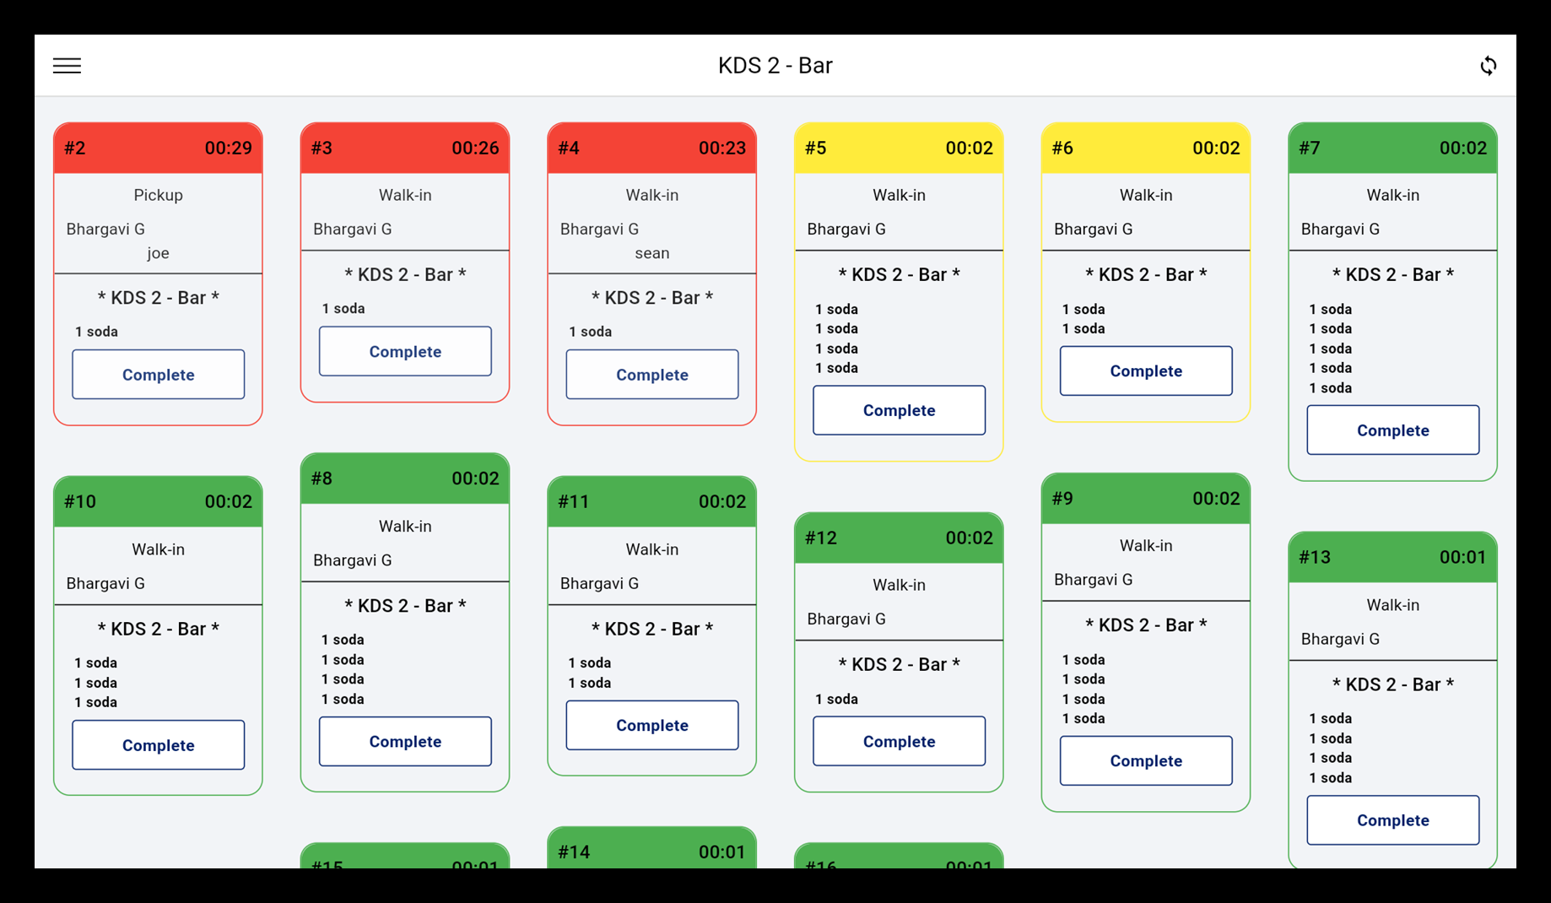Complete order #2 for joe
This screenshot has width=1551, height=903.
158,374
